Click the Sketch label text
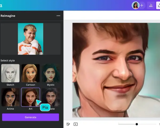 point(10,85)
